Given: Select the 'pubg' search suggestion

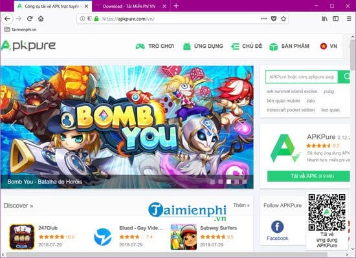Looking at the screenshot, I should tap(329, 91).
